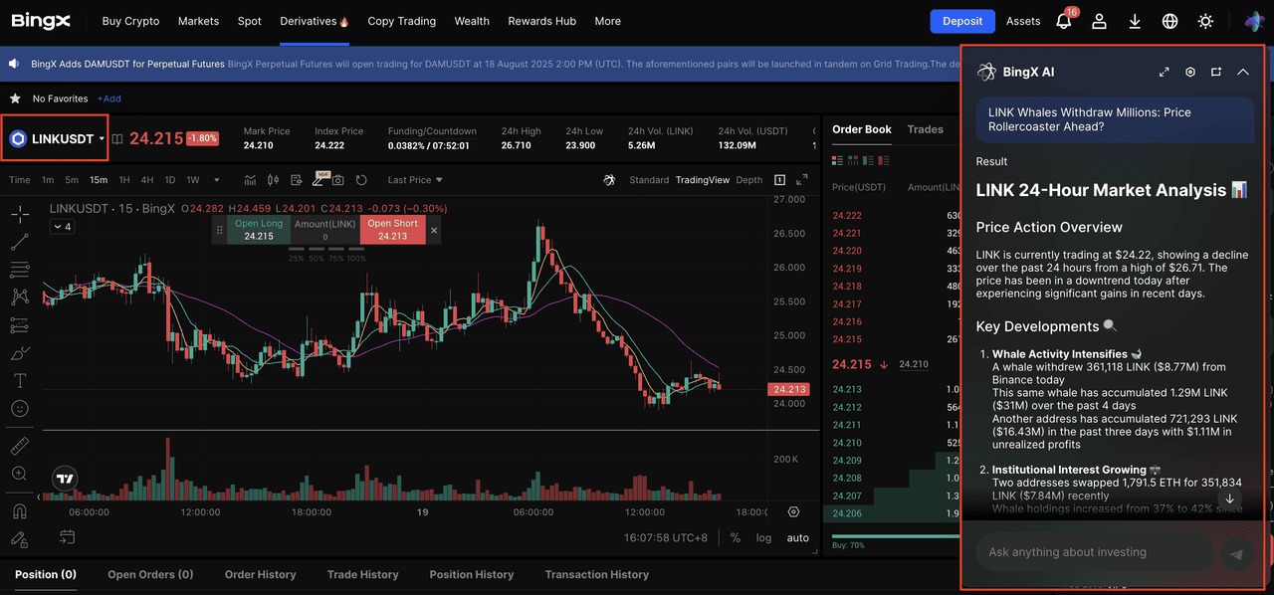Add a favorite with +Add

click(x=109, y=99)
